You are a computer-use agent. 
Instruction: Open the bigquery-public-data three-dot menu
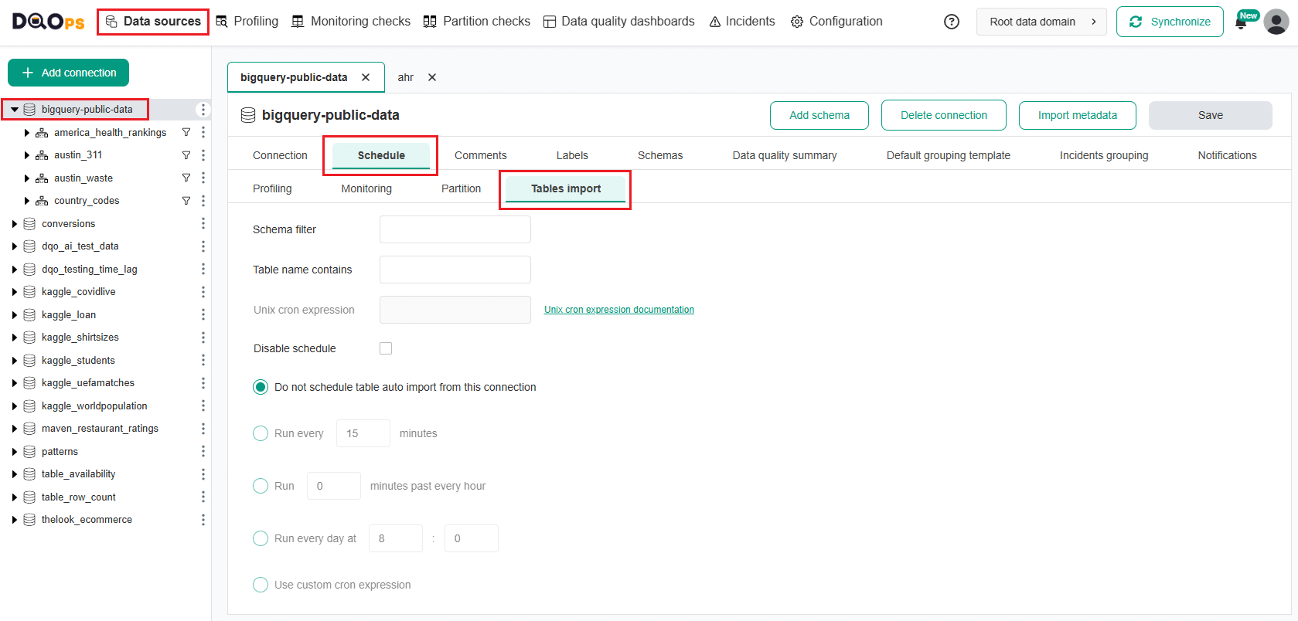coord(203,110)
